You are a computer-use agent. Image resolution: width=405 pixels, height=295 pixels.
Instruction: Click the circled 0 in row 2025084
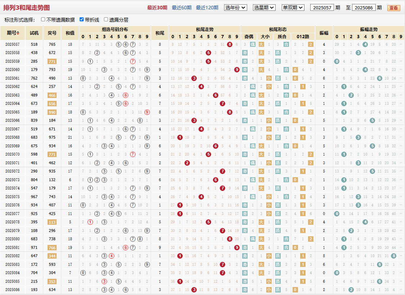[x=83, y=273]
